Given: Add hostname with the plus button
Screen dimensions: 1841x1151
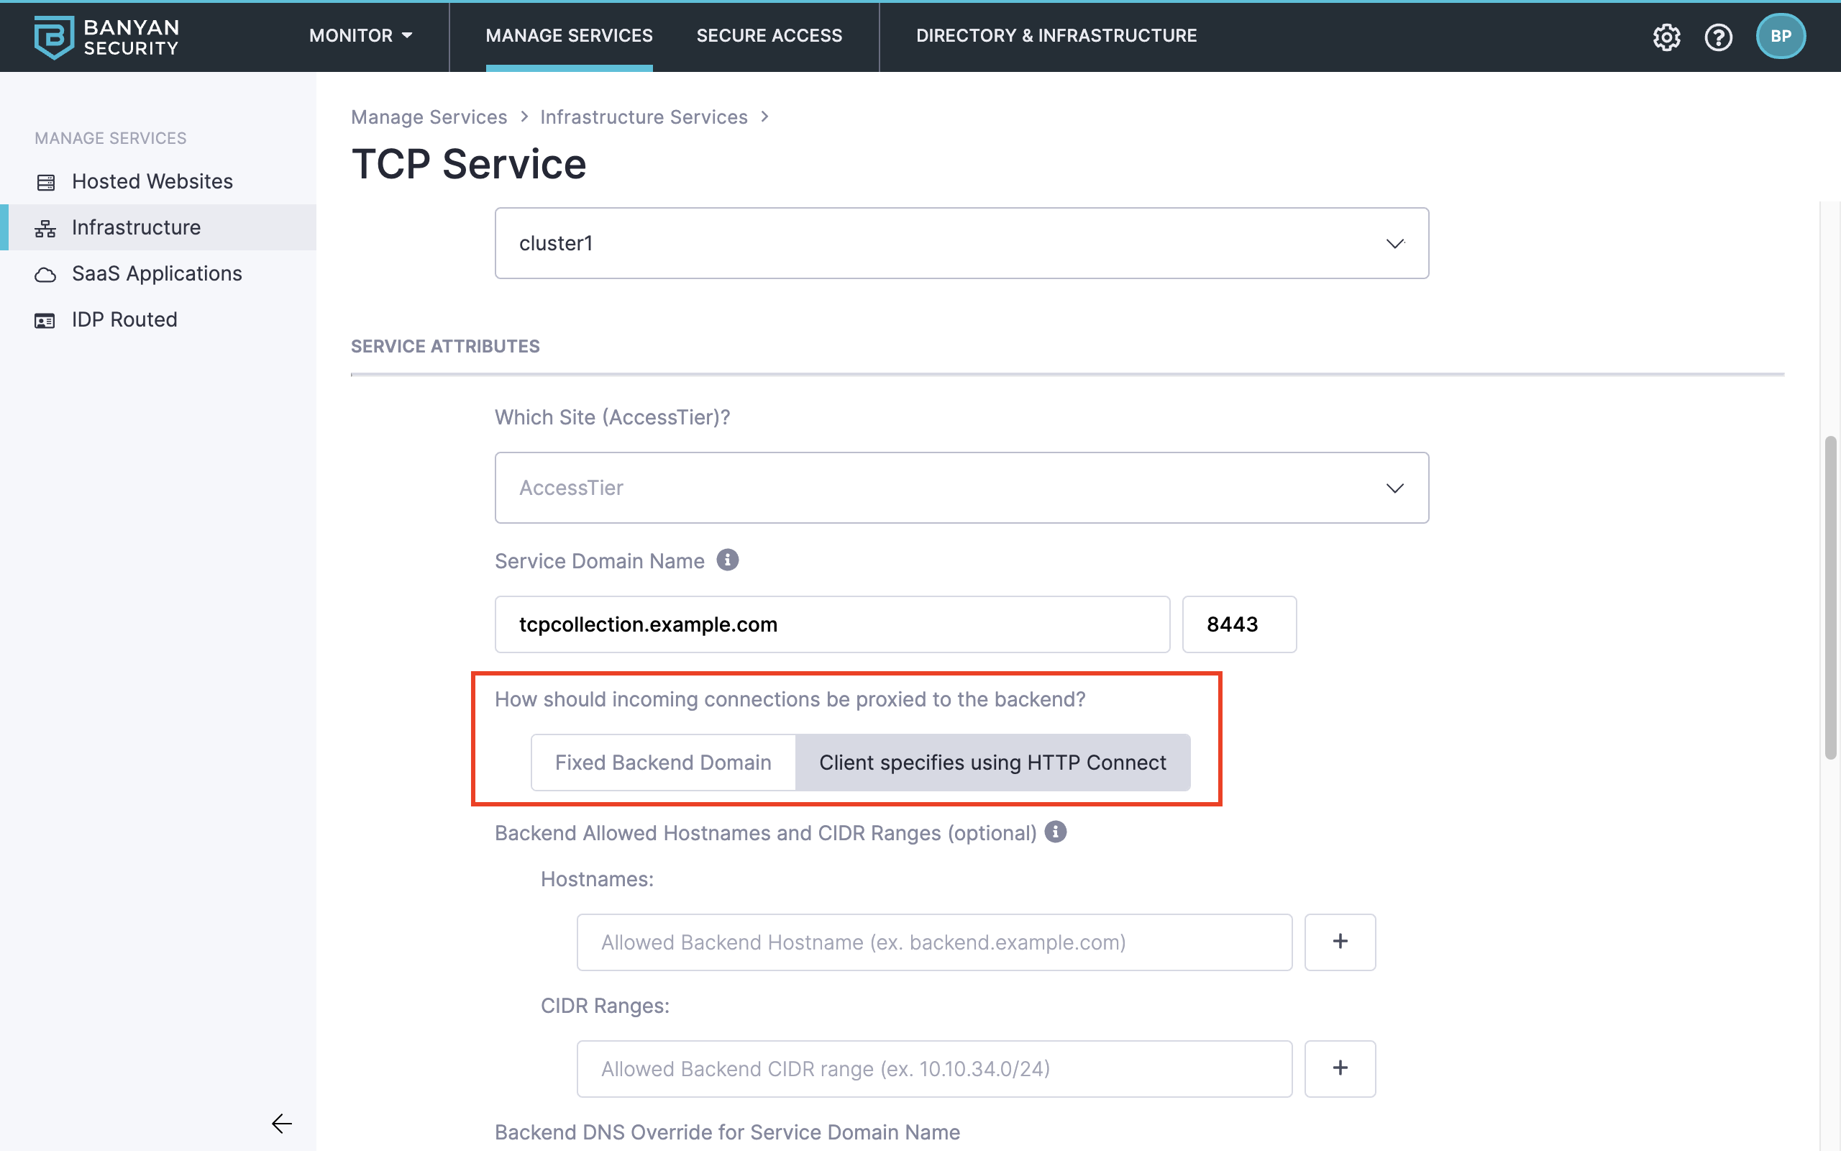Looking at the screenshot, I should (x=1340, y=942).
